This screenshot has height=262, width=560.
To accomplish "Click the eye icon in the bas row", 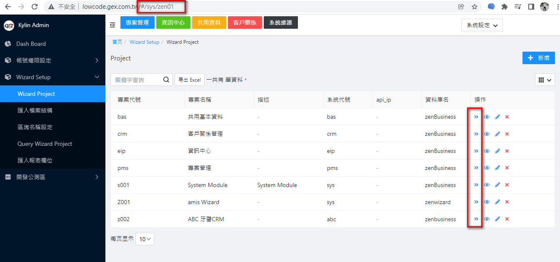I will click(x=487, y=117).
